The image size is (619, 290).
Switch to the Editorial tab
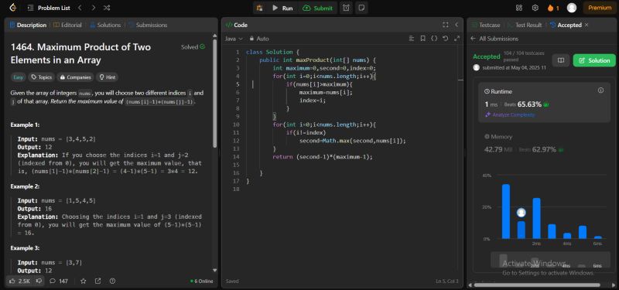pos(67,25)
